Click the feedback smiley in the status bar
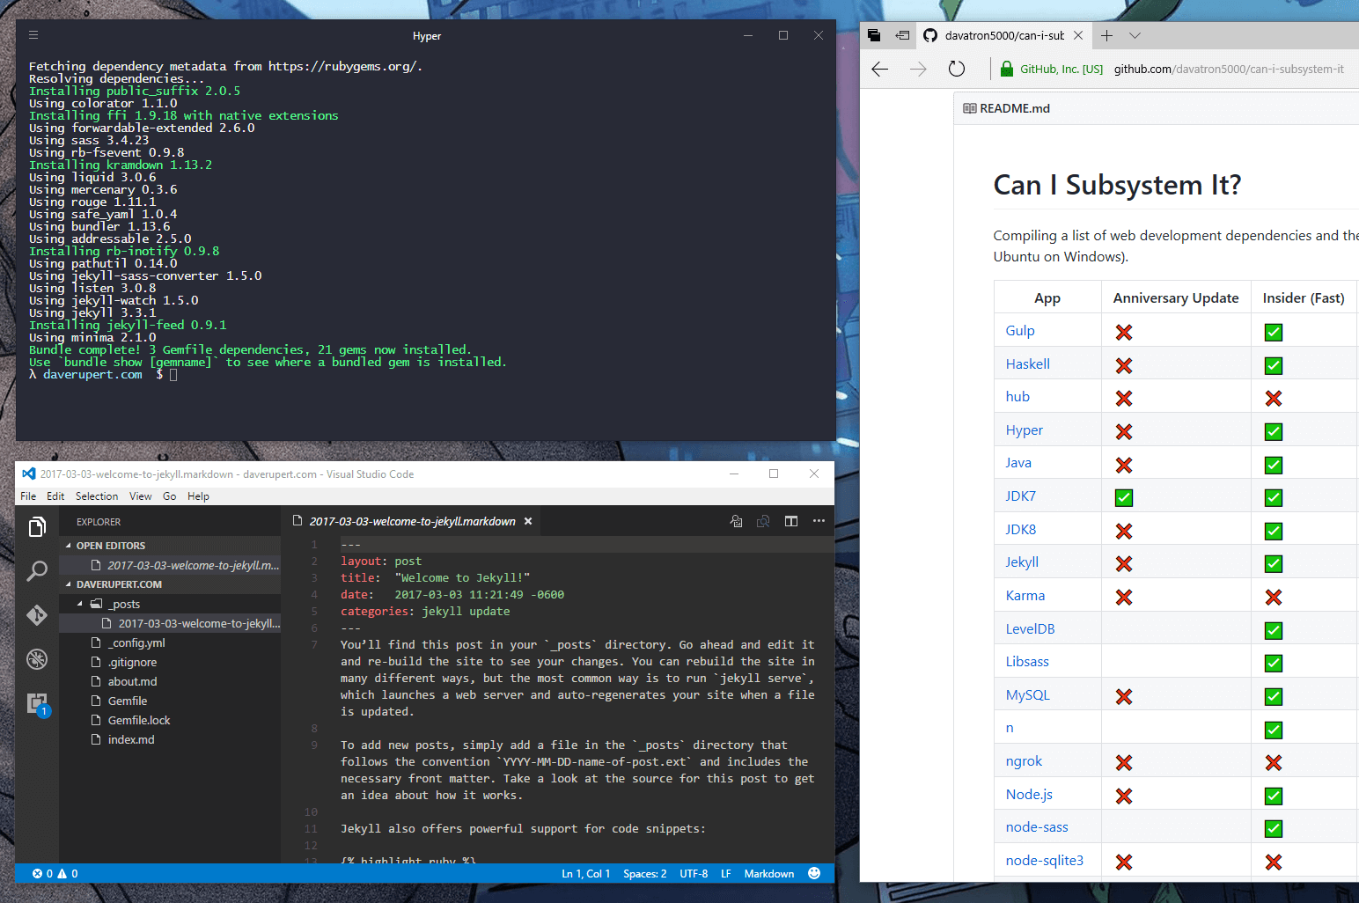1359x903 pixels. (814, 873)
